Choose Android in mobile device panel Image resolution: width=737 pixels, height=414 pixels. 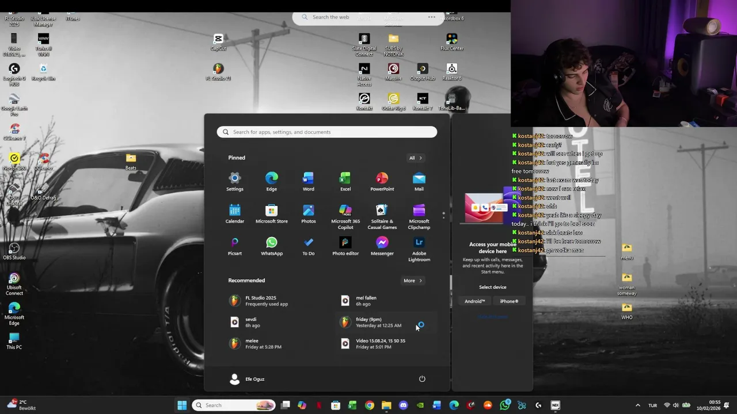[475, 301]
